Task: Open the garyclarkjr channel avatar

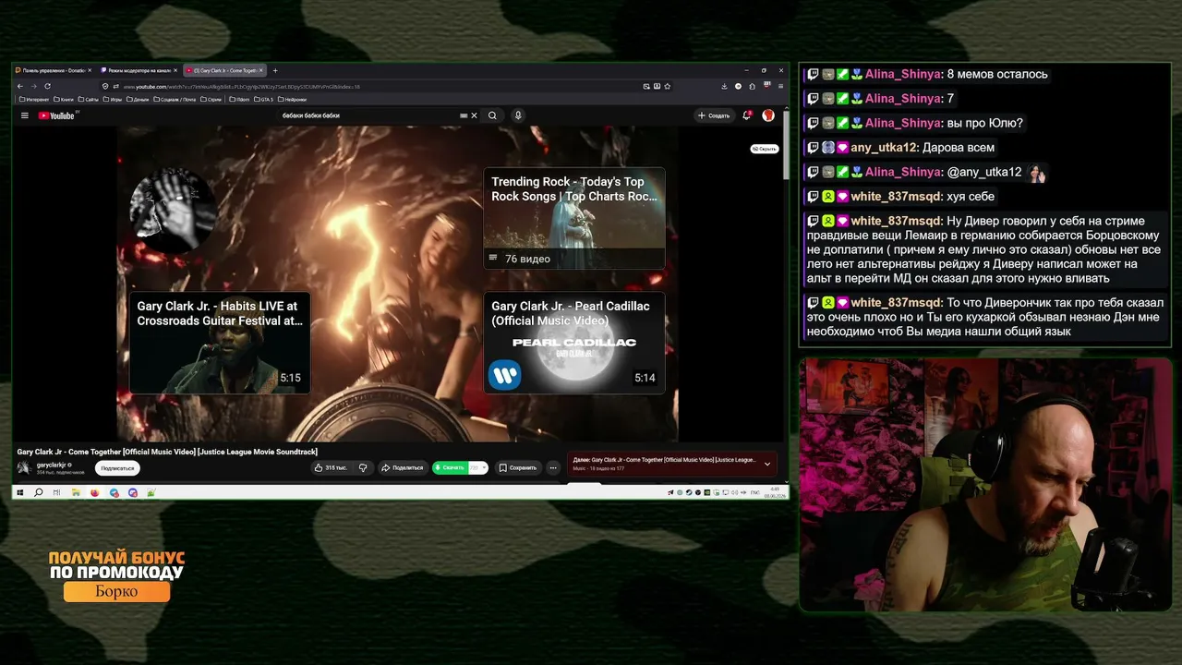Action: [x=24, y=467]
